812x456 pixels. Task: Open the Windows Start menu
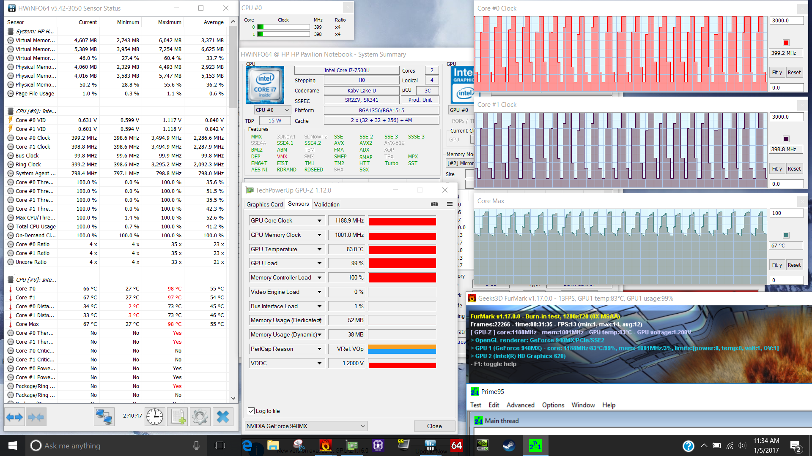(x=12, y=445)
